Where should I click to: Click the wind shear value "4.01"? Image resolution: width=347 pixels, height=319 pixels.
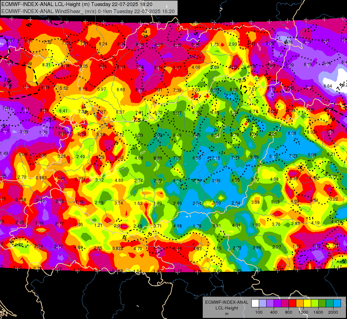(x=236, y=225)
